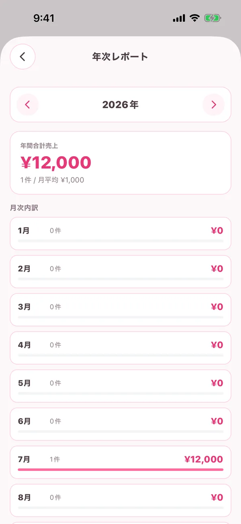This screenshot has width=241, height=524.
Task: Open the 5月 monthly breakdown card
Action: (x=120, y=386)
